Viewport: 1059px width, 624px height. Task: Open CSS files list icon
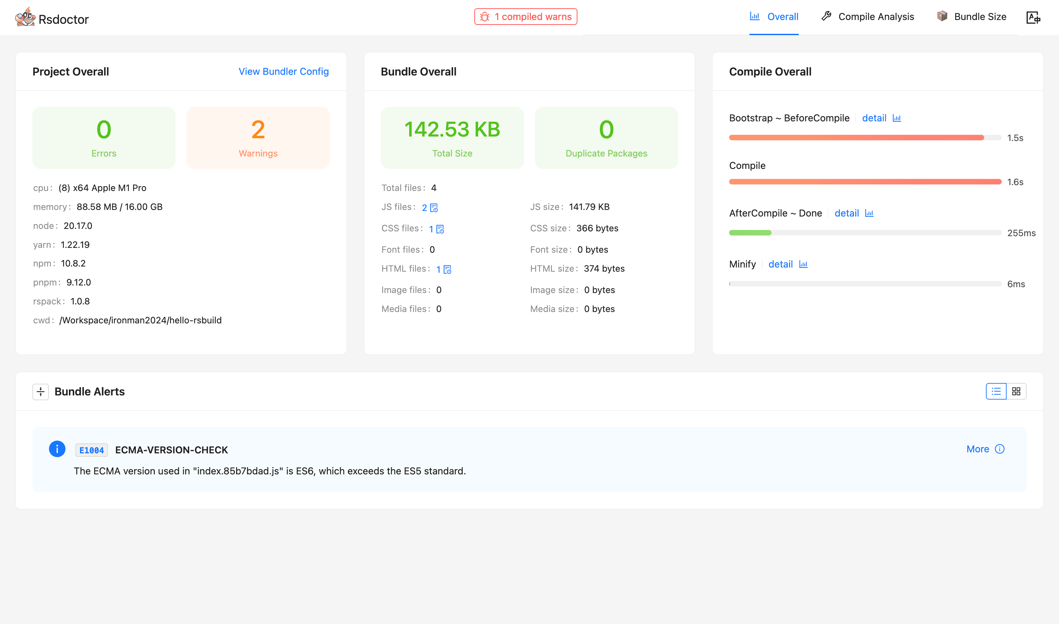click(441, 229)
